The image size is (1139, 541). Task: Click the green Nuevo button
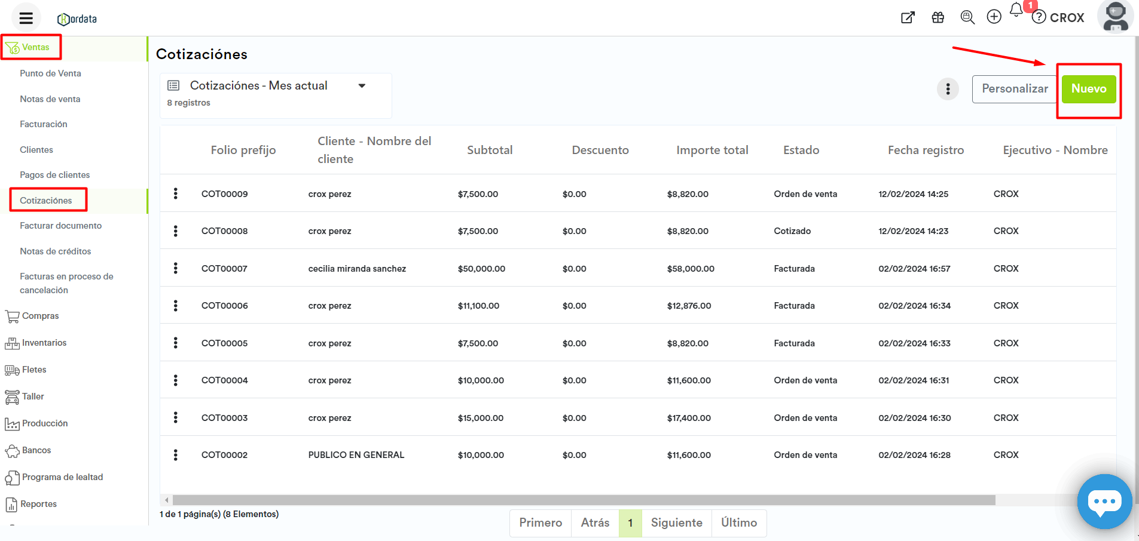pyautogui.click(x=1088, y=89)
